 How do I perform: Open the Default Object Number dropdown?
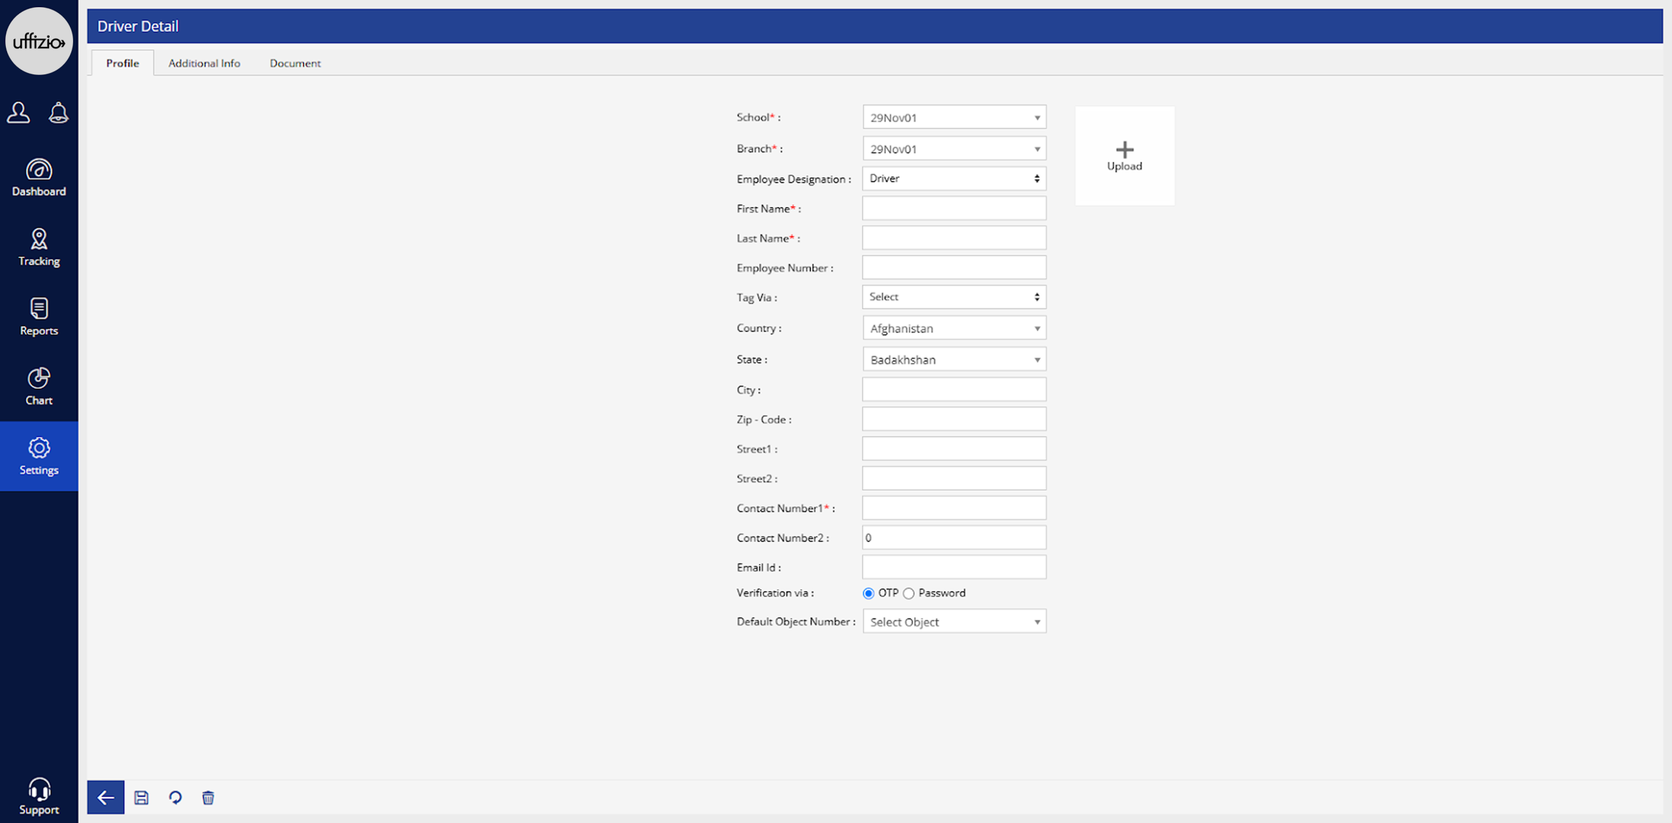click(x=954, y=622)
